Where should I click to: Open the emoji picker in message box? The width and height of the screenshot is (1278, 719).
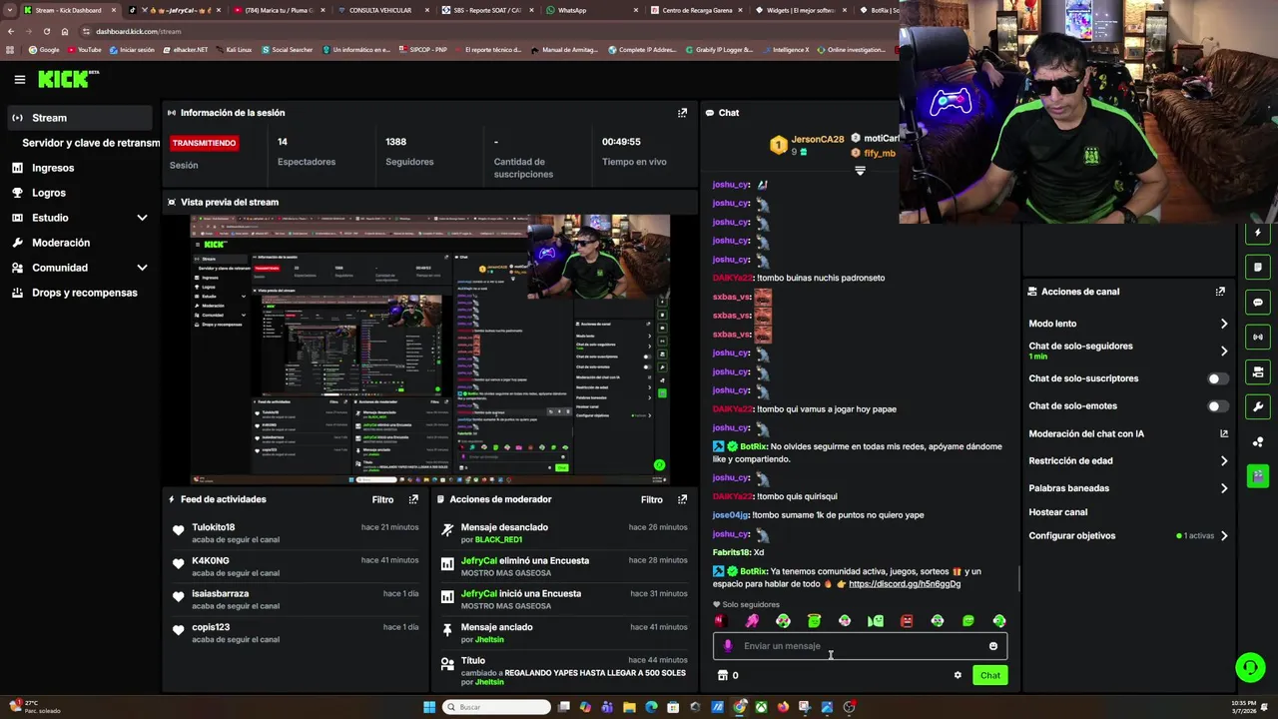pos(992,646)
